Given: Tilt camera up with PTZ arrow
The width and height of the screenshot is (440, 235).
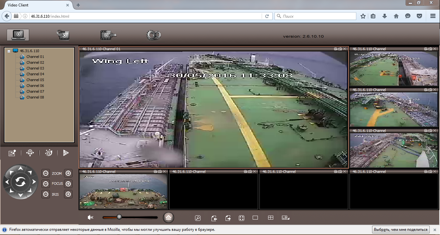Looking at the screenshot, I should (20, 168).
